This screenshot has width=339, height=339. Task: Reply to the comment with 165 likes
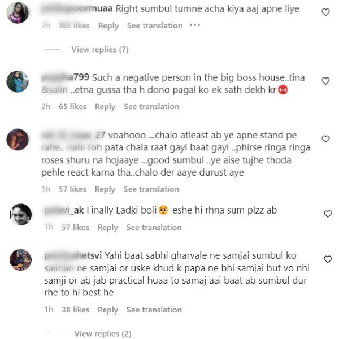click(x=108, y=25)
